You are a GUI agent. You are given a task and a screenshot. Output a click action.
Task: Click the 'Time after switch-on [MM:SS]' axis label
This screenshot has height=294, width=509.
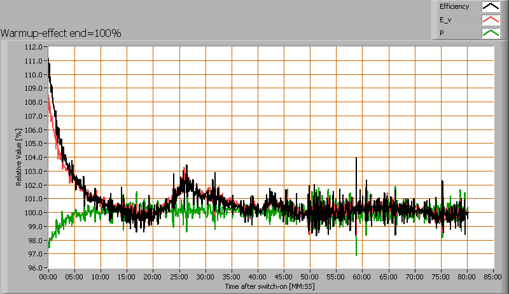270,286
